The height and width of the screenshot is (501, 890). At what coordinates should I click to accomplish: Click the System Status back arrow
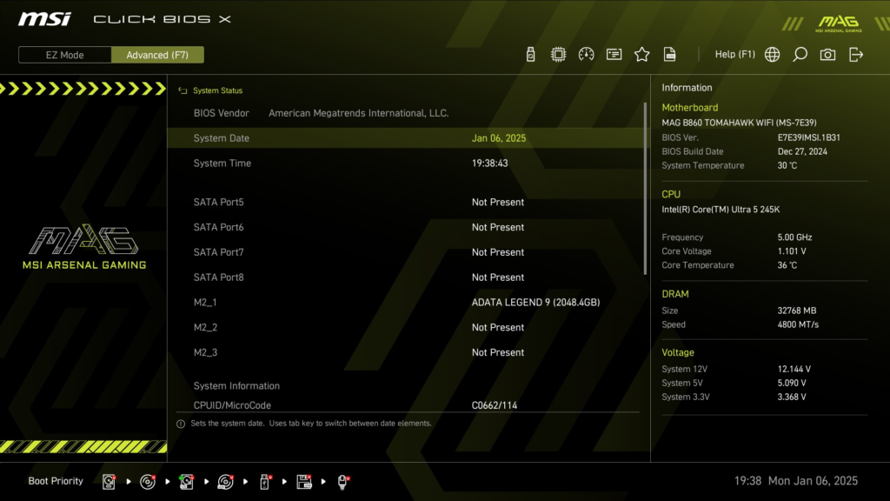[183, 90]
